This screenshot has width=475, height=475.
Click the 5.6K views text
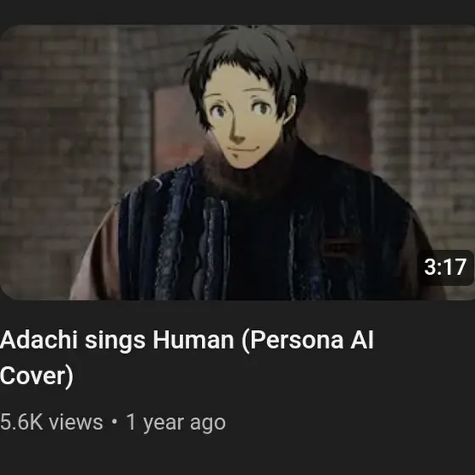pos(52,422)
